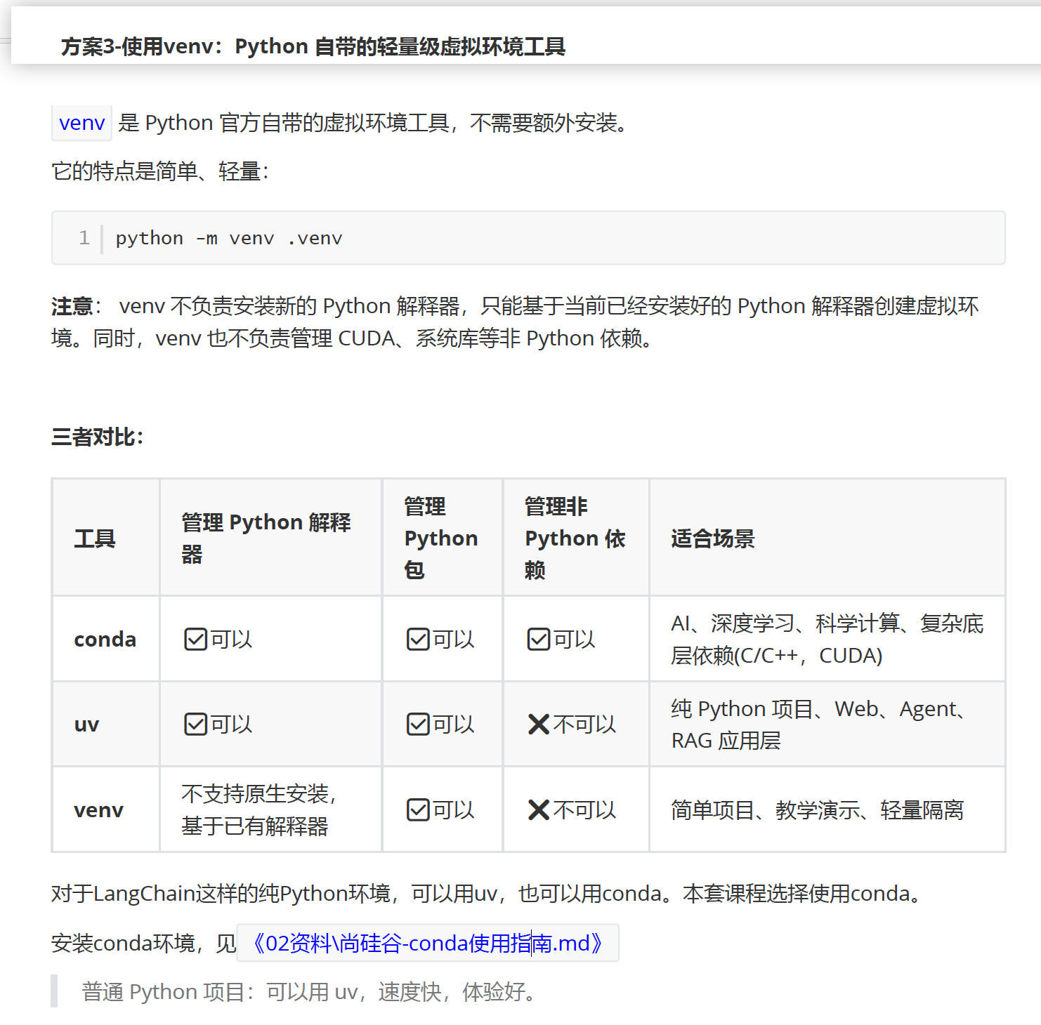Click the cell 不支持原生安装,基于已有解释器

coord(270,809)
